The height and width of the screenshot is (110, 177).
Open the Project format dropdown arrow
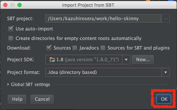click(x=165, y=72)
